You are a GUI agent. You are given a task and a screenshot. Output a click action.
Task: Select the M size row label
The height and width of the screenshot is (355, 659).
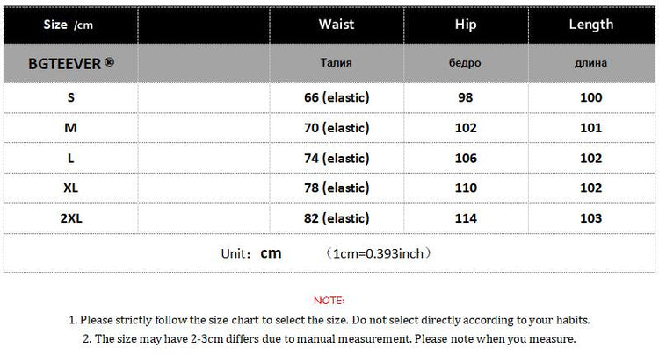70,128
